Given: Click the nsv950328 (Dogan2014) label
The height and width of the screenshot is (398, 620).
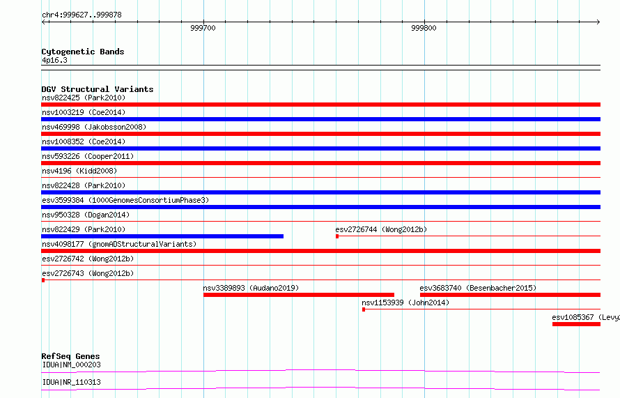Looking at the screenshot, I should point(86,215).
